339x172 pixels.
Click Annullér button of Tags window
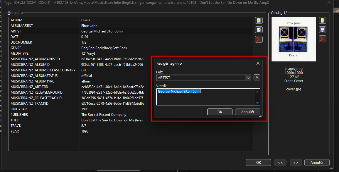coord(317,163)
